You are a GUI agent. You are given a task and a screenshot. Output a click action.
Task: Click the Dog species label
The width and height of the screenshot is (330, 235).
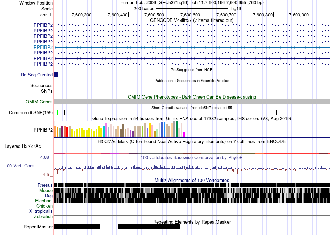(49, 196)
